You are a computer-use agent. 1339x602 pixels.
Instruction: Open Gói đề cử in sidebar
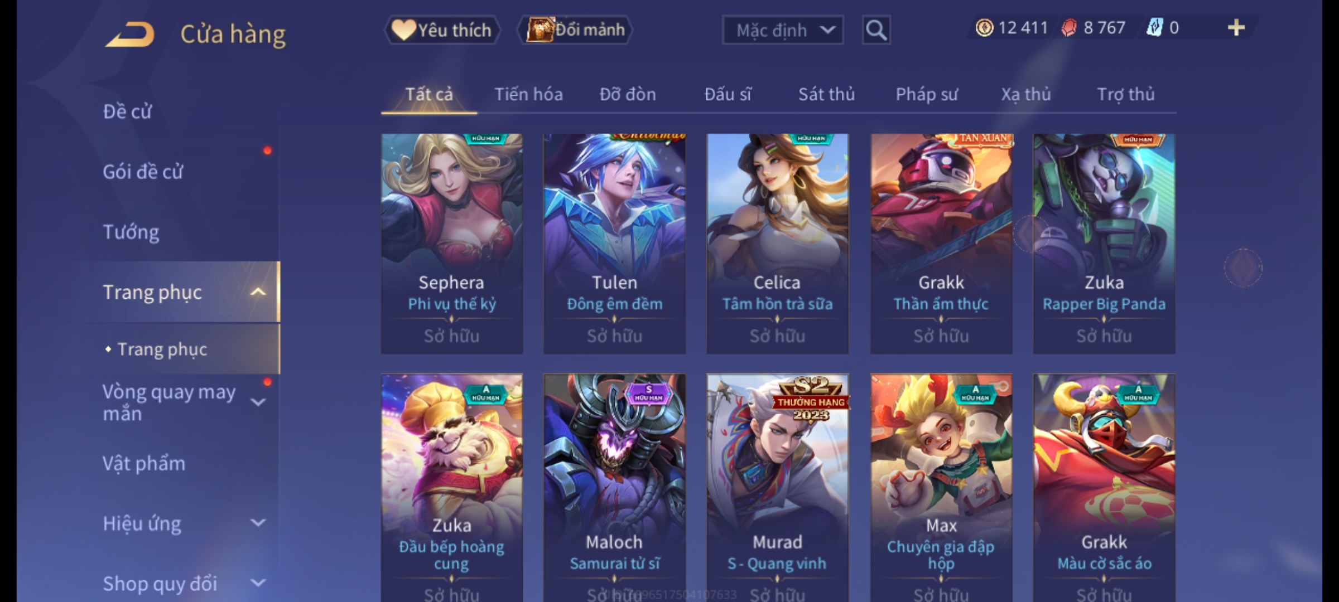click(x=143, y=172)
